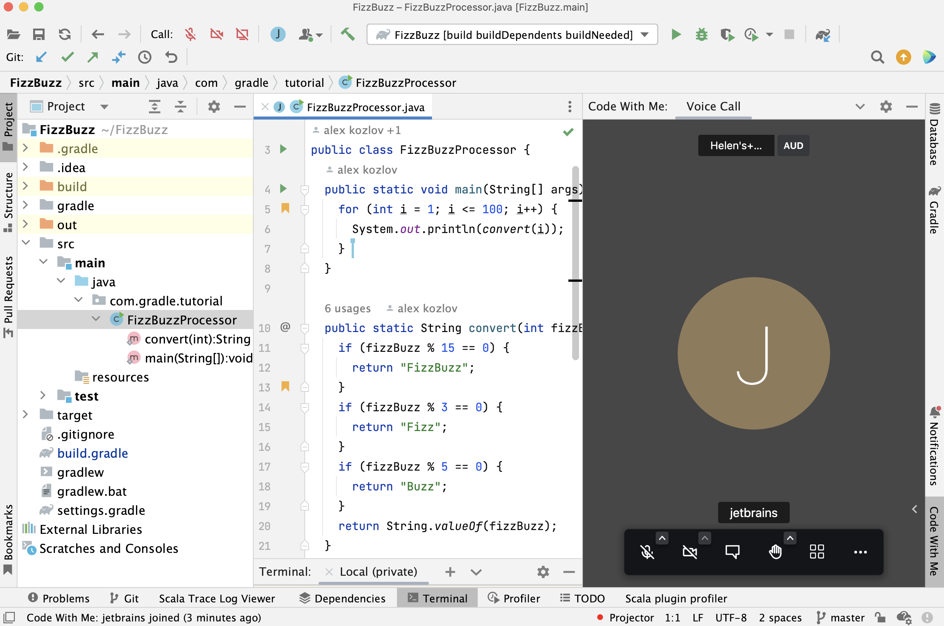Screen dimensions: 944x626
Task: Click Git Push green arrow
Action: [93, 57]
